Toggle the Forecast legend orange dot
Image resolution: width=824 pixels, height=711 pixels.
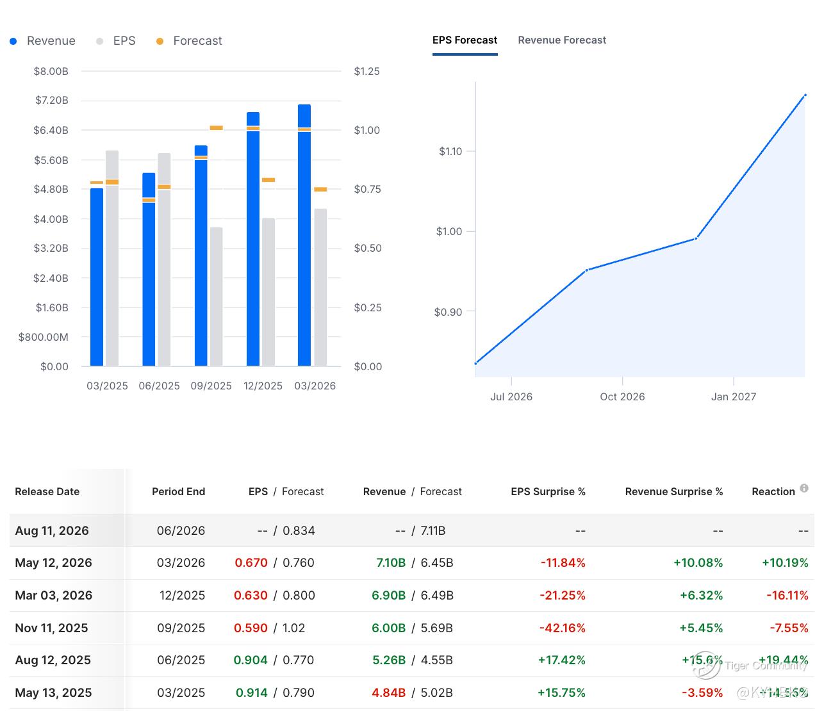(160, 41)
